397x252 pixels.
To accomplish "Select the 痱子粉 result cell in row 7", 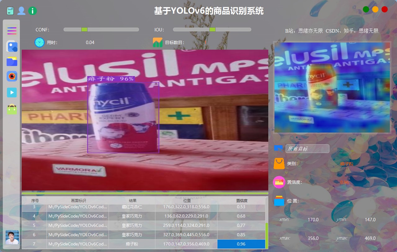I will 132,244.
